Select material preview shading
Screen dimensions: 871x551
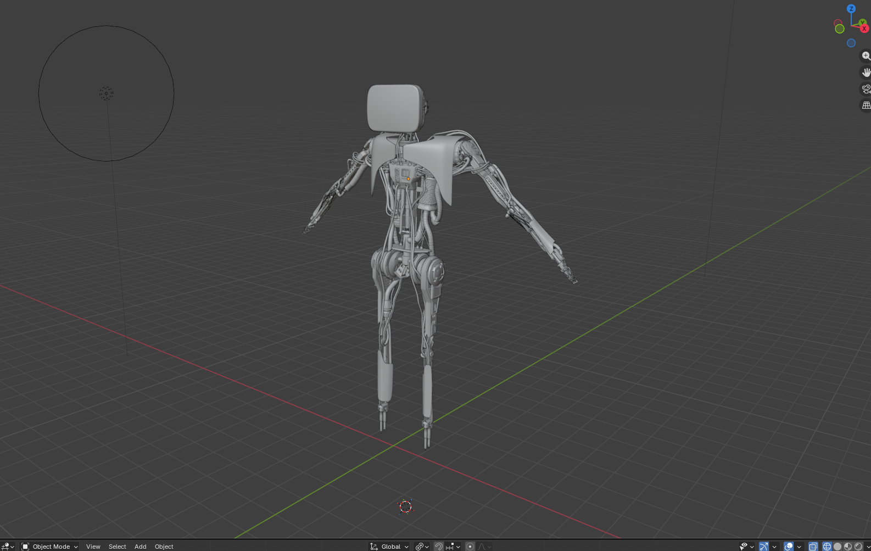click(x=848, y=547)
